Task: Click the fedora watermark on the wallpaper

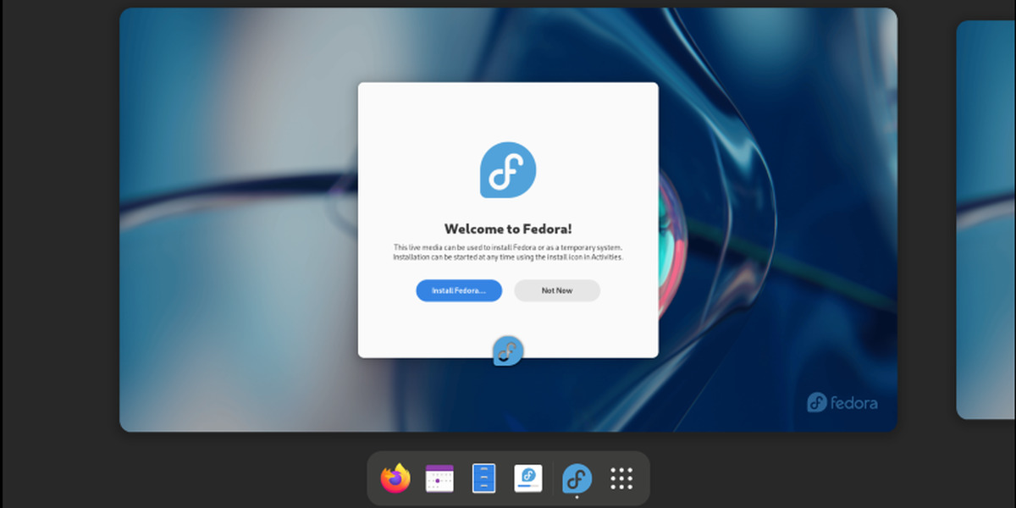Action: pos(842,403)
